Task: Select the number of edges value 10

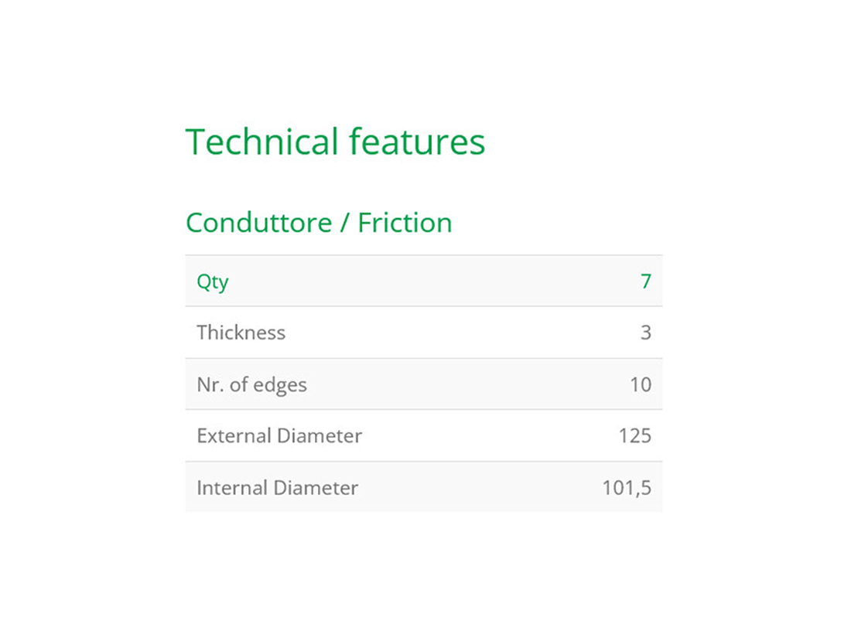Action: [641, 384]
